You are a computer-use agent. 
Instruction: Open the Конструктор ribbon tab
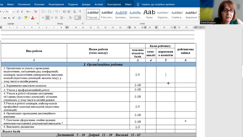coord(114,4)
